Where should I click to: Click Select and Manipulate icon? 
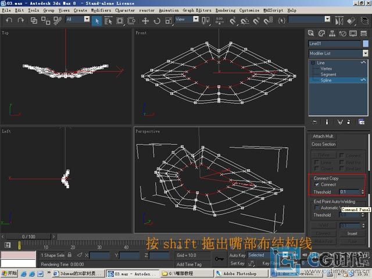click(x=220, y=21)
